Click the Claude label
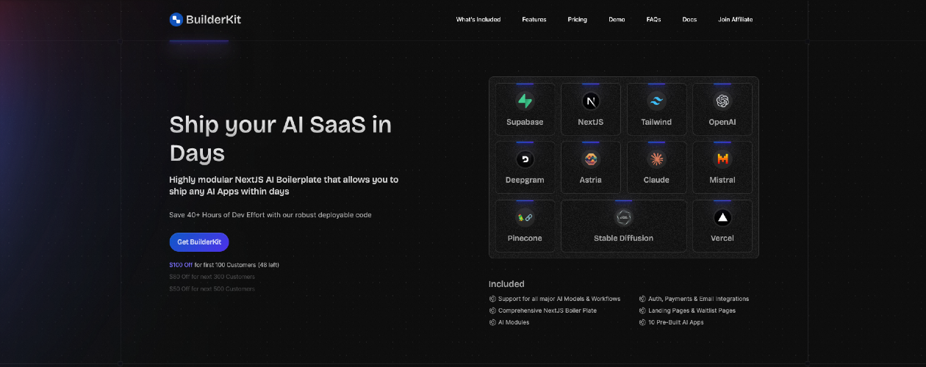Image resolution: width=926 pixels, height=367 pixels. coord(656,180)
